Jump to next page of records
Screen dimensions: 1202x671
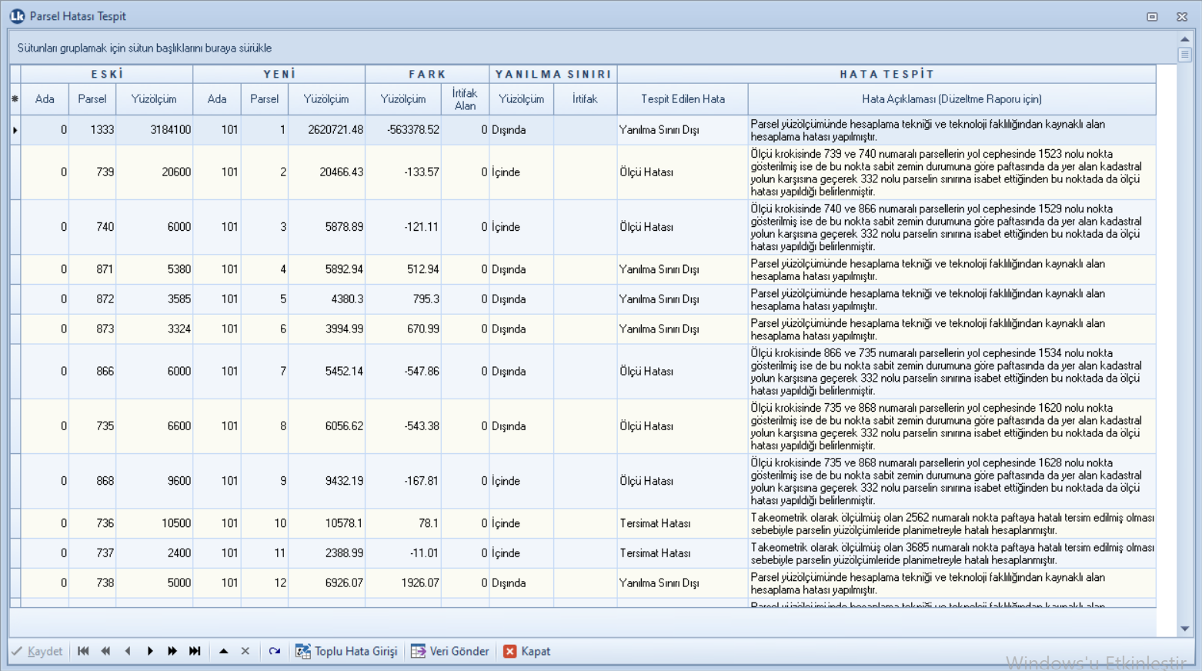172,651
